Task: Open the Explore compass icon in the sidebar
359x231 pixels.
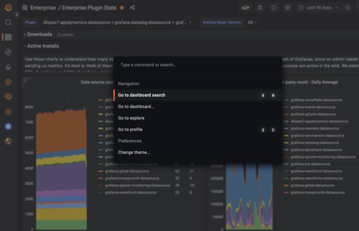Action: click(x=8, y=52)
